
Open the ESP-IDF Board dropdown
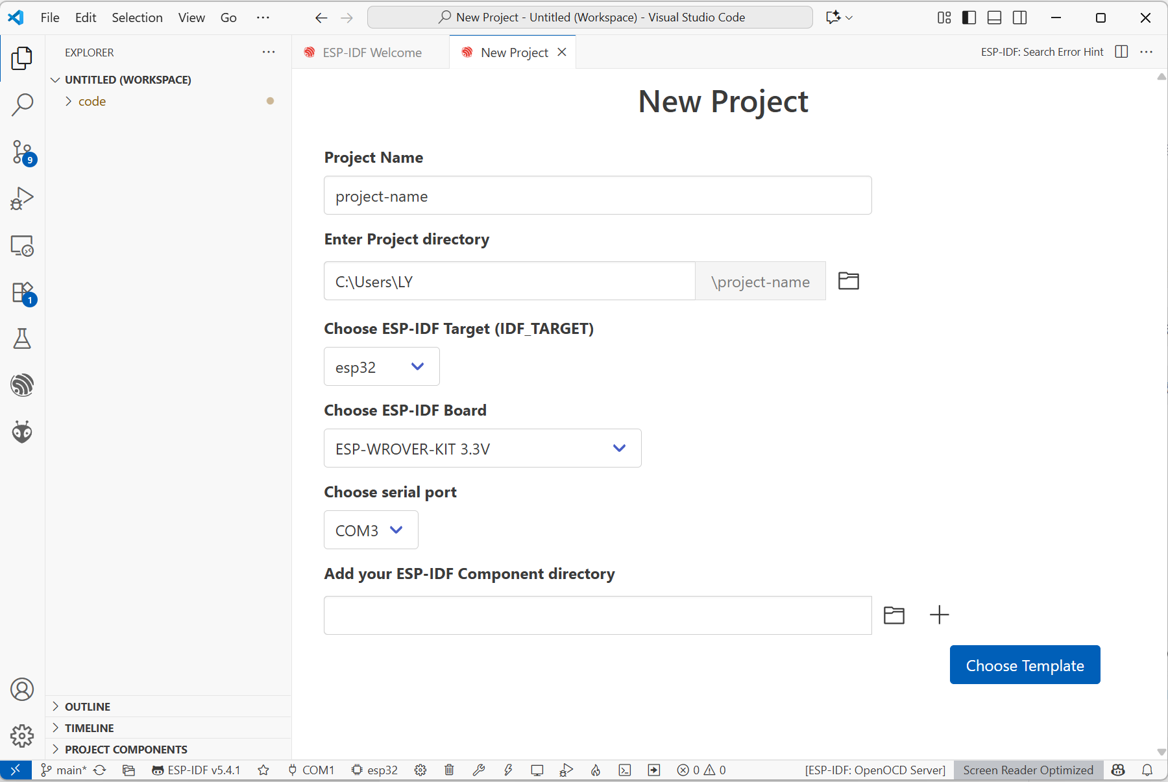click(483, 448)
